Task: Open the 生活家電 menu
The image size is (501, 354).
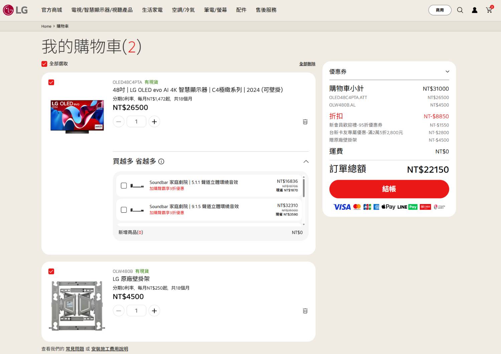Action: pos(152,10)
